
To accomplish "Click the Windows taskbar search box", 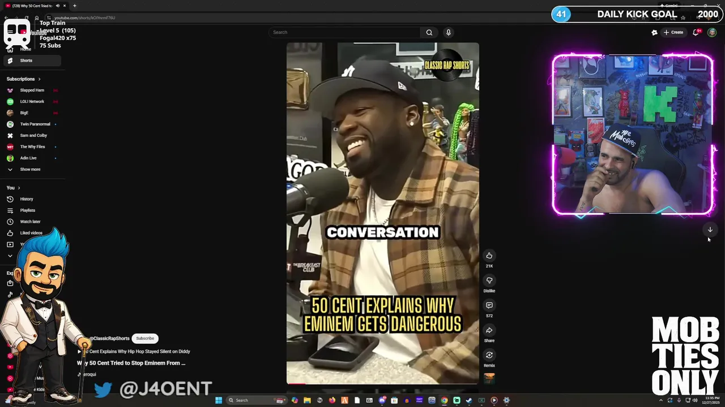I will pyautogui.click(x=256, y=400).
